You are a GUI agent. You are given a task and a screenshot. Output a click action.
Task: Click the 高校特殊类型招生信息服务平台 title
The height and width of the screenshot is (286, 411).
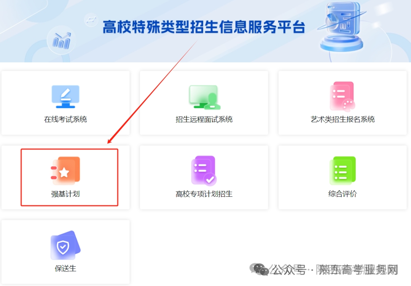tap(204, 27)
